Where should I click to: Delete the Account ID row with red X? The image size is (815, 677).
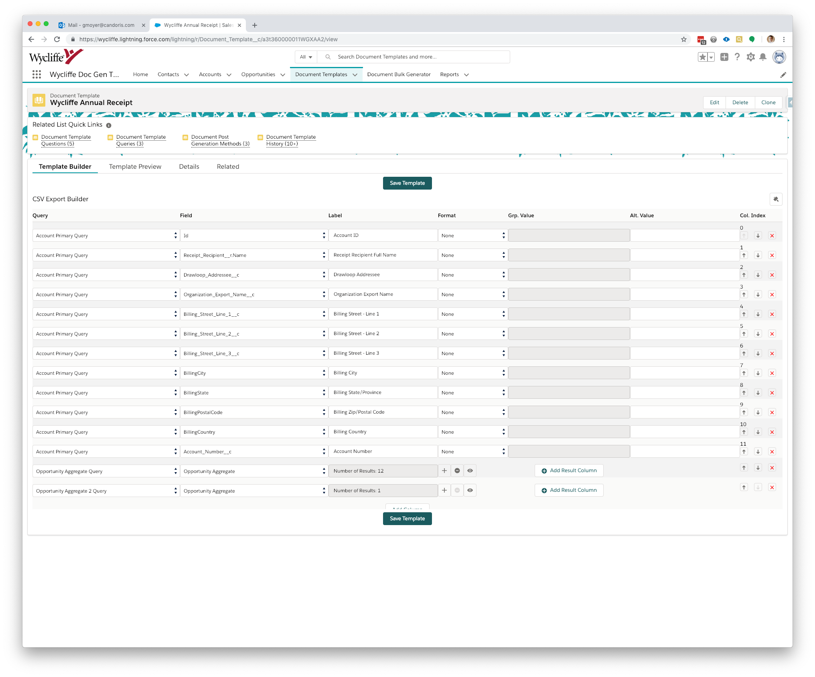772,236
